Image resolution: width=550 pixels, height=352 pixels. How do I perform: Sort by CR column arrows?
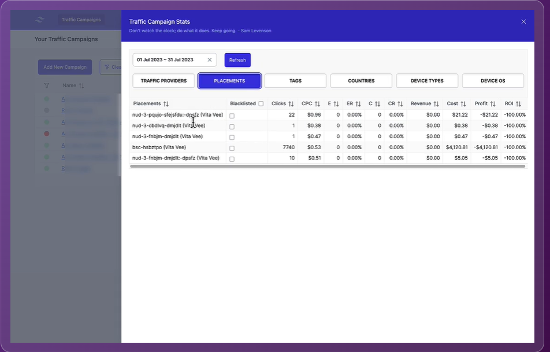point(400,104)
